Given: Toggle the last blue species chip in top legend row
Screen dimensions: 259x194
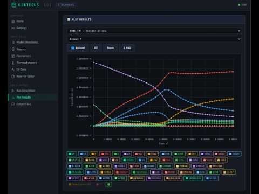Looking at the screenshot, I should [234, 154].
